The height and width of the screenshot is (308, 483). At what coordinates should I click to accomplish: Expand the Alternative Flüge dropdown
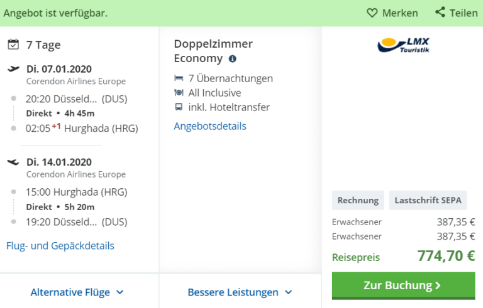[77, 292]
